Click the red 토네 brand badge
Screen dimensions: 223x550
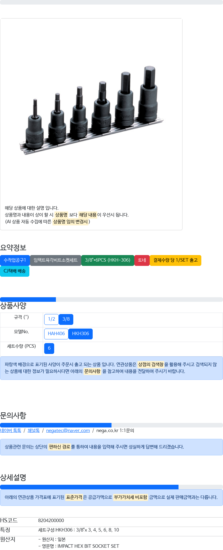[142, 260]
